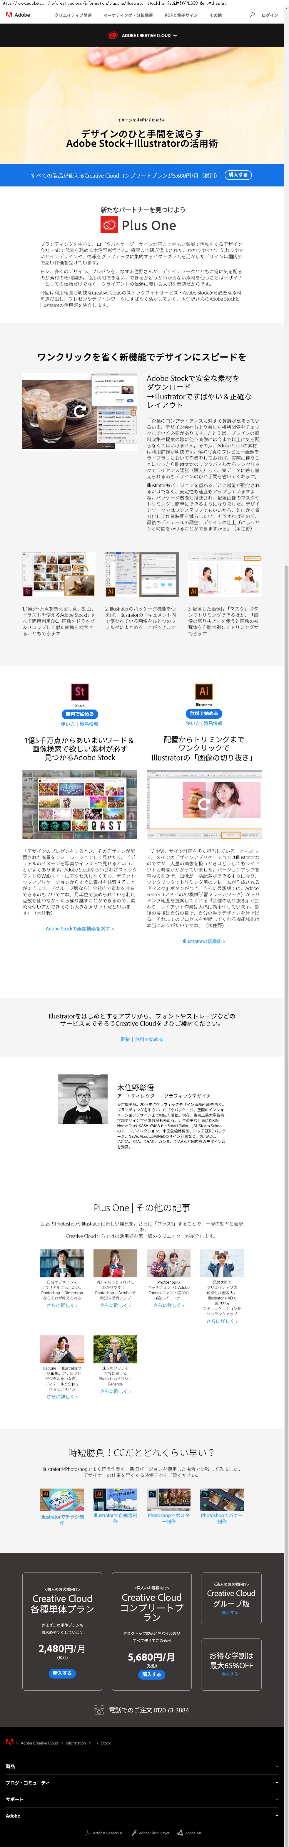Open the Photoshopでバナー制作 thumbnail
The height and width of the screenshot is (1847, 289).
221,1499
